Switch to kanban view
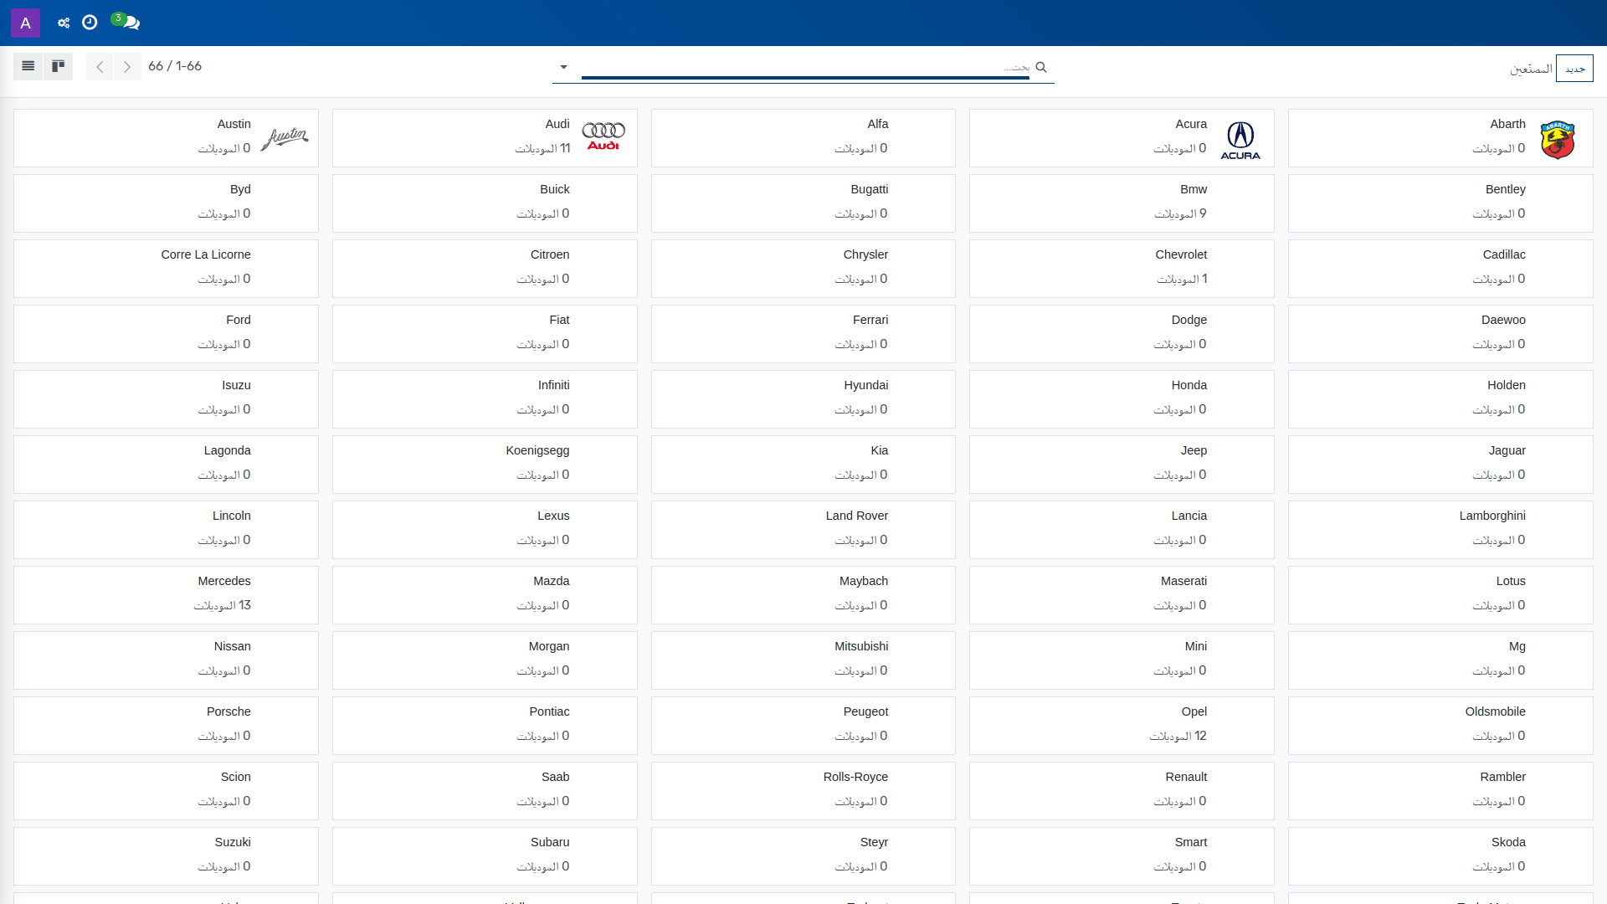1607x904 pixels. [59, 66]
